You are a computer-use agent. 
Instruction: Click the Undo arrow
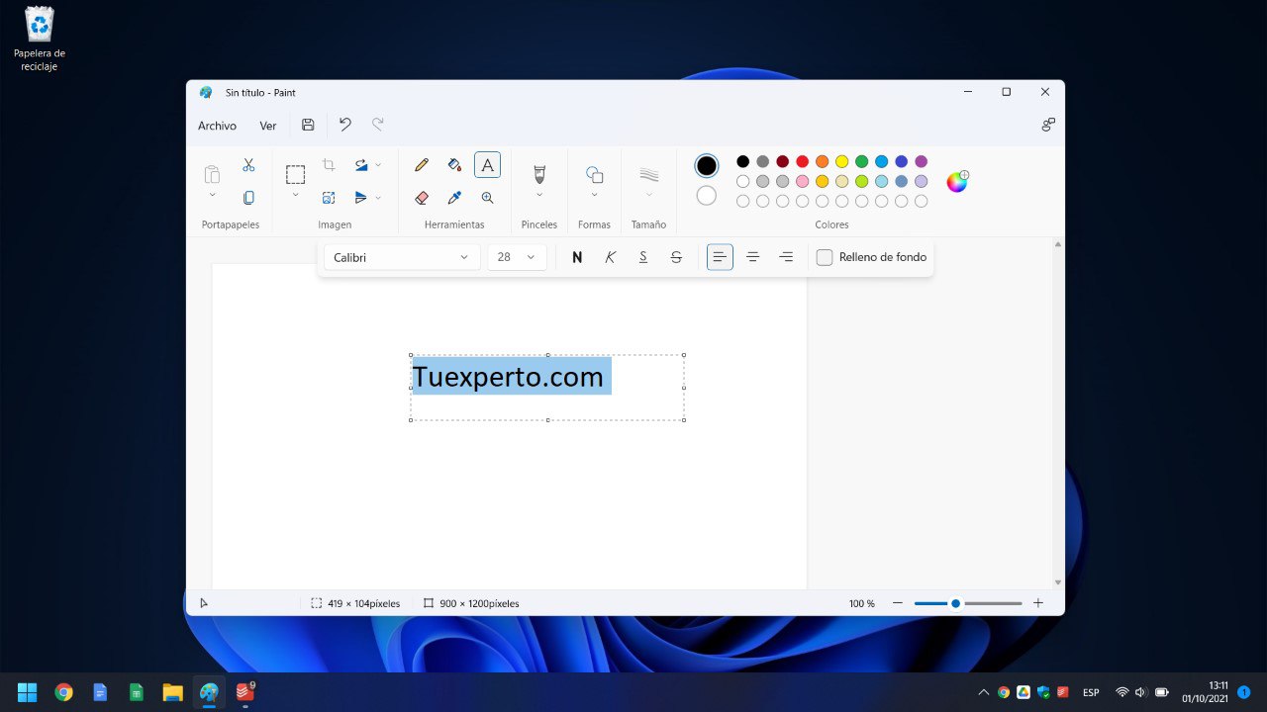point(344,125)
